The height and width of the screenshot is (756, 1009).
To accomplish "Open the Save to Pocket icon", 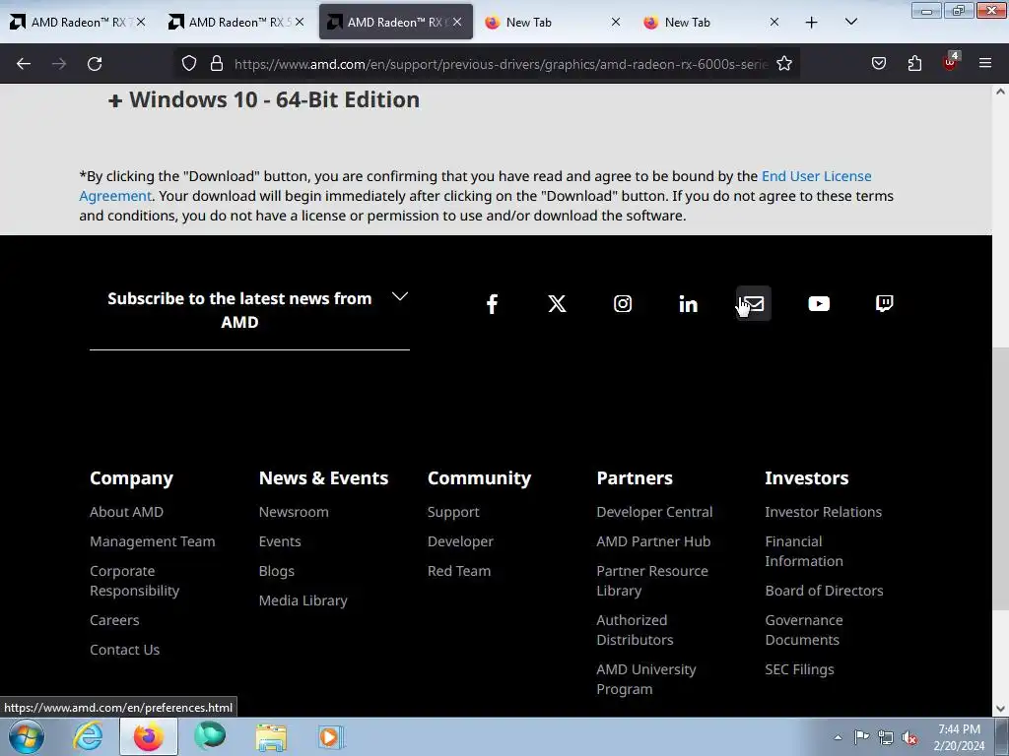I will tap(878, 64).
